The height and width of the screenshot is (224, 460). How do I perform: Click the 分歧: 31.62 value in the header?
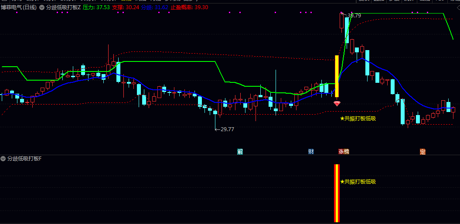[x=155, y=7]
